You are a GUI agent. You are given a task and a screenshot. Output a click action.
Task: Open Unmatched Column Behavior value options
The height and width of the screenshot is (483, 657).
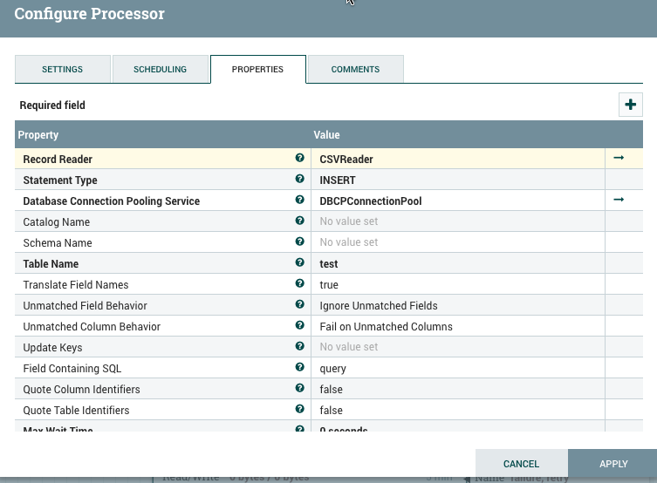(x=457, y=327)
